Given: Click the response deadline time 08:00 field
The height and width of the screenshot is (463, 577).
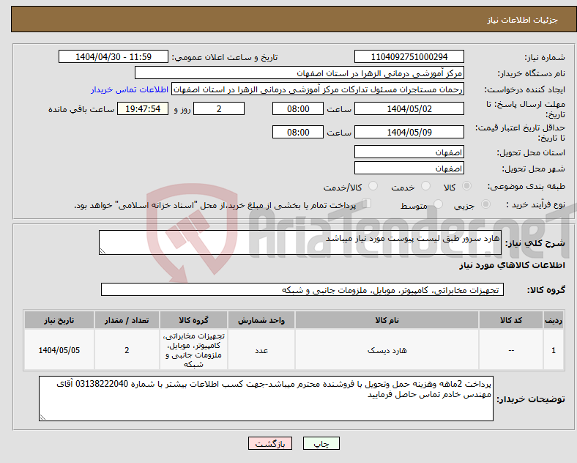Looking at the screenshot, I should click(x=298, y=108).
